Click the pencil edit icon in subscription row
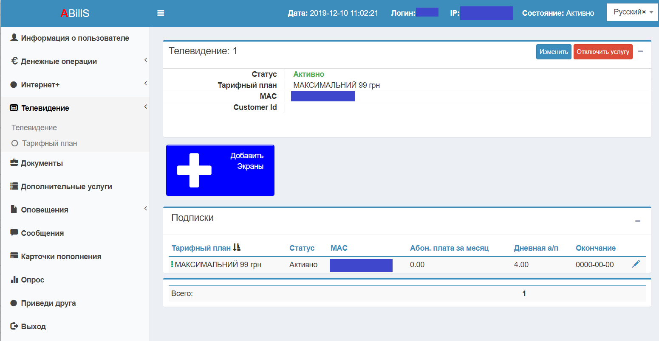The height and width of the screenshot is (341, 659). pos(636,264)
